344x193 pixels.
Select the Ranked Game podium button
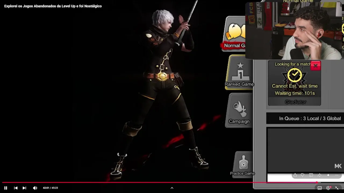coord(239,72)
